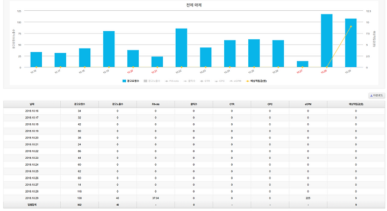The height and width of the screenshot is (211, 387).
Task: Click the blue bar for 10.23
Action: pos(205,57)
